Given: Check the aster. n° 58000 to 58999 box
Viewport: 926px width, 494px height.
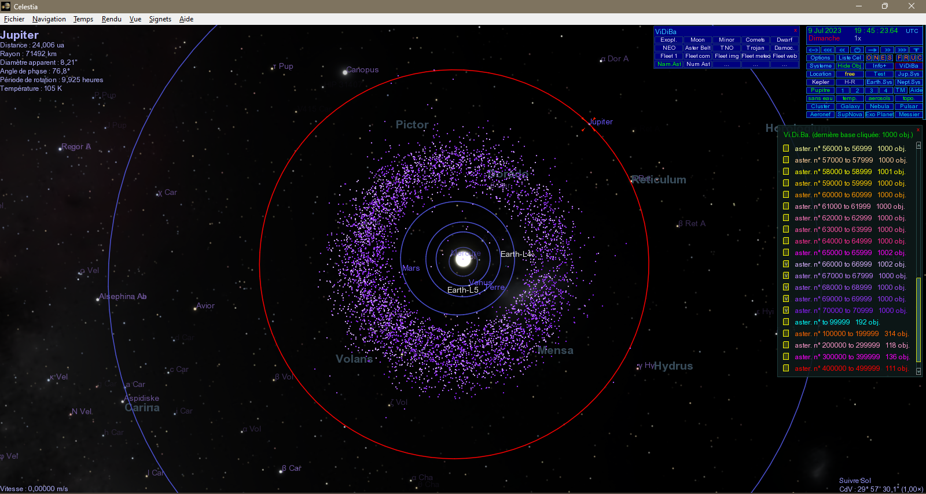Looking at the screenshot, I should 786,171.
